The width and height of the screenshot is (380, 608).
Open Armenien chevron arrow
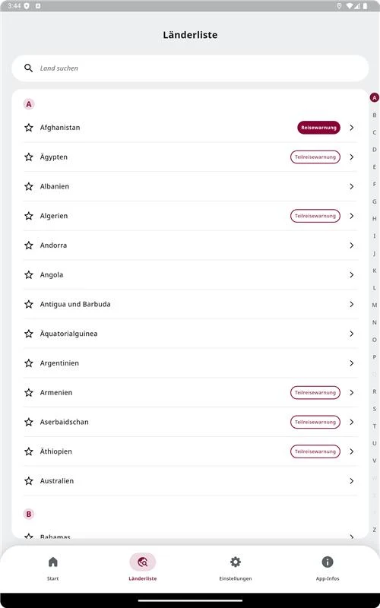351,393
